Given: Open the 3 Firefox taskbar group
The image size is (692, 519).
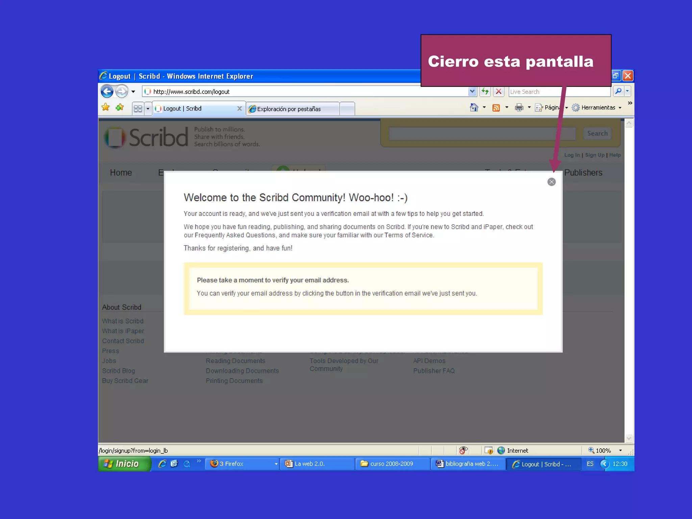Looking at the screenshot, I should (242, 464).
